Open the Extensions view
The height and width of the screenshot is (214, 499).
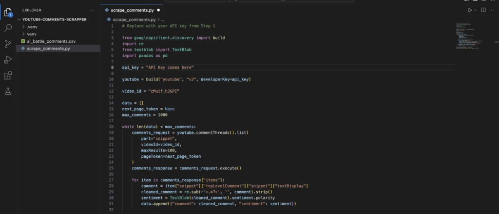click(8, 75)
